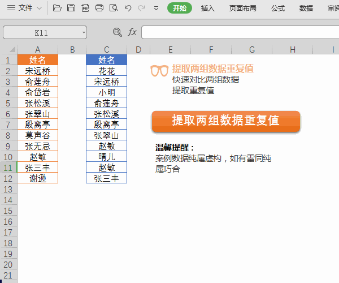Click the open folder icon
This screenshot has height=283, width=339.
57,8
